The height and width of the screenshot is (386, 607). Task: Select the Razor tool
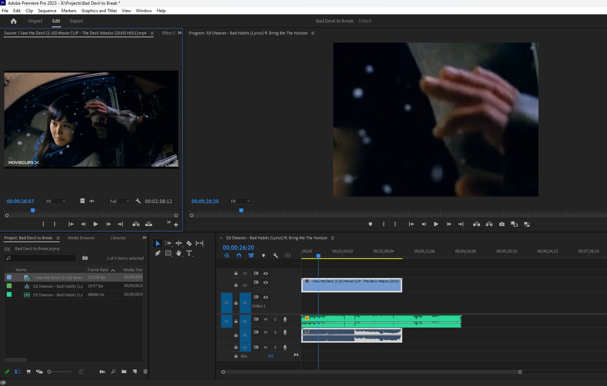[x=189, y=243]
